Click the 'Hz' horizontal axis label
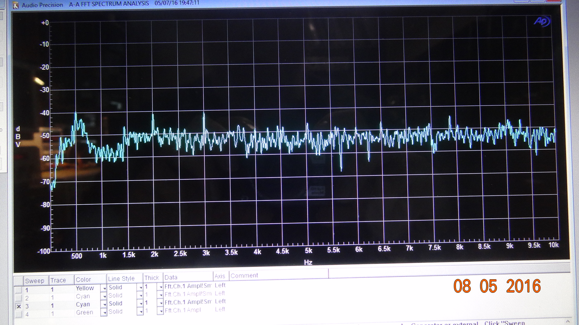This screenshot has width=579, height=325. [308, 262]
